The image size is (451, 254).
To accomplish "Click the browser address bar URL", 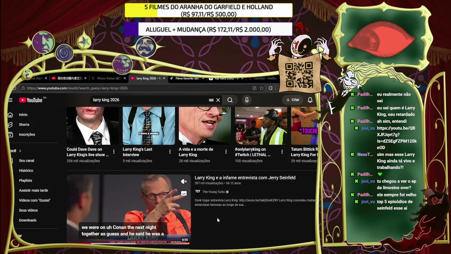I will click(x=77, y=88).
